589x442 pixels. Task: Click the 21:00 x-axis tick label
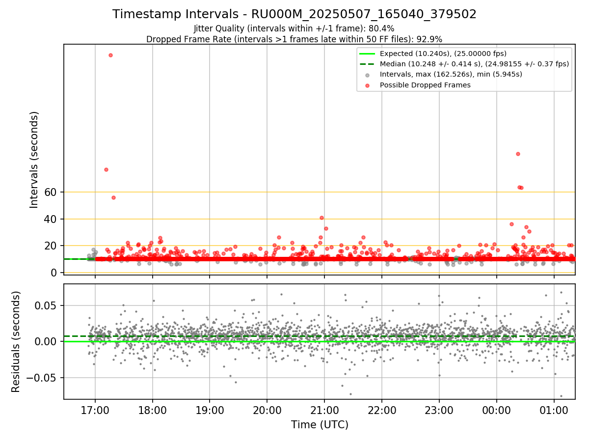pyautogui.click(x=324, y=410)
